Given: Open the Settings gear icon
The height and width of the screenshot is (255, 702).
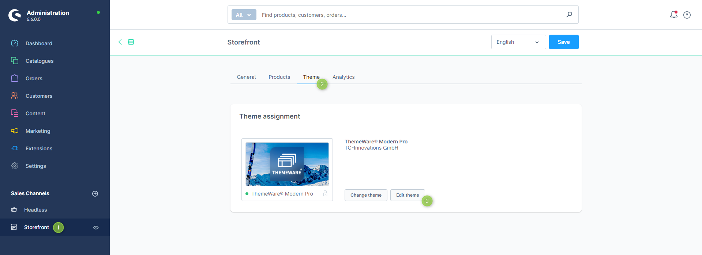Looking at the screenshot, I should coord(15,166).
